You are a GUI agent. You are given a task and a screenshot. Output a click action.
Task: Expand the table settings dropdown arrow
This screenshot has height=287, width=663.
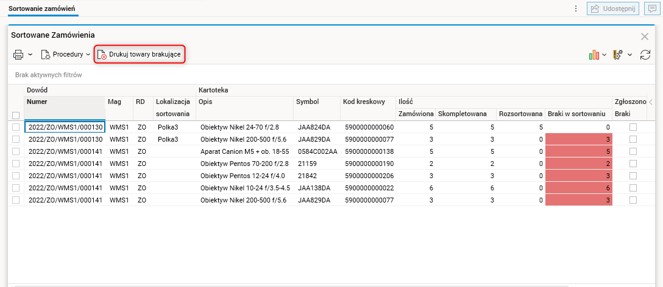(630, 55)
